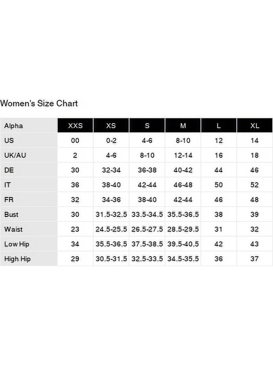Screen dimensions: 273x365
Task: Select the High Hip row label
Action: click(17, 259)
